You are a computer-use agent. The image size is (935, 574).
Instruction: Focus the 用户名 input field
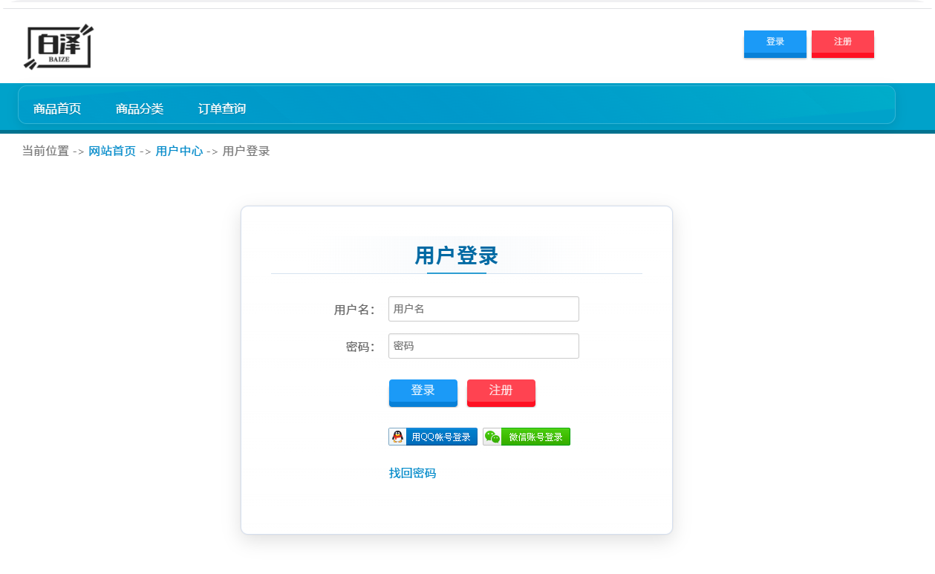[483, 309]
